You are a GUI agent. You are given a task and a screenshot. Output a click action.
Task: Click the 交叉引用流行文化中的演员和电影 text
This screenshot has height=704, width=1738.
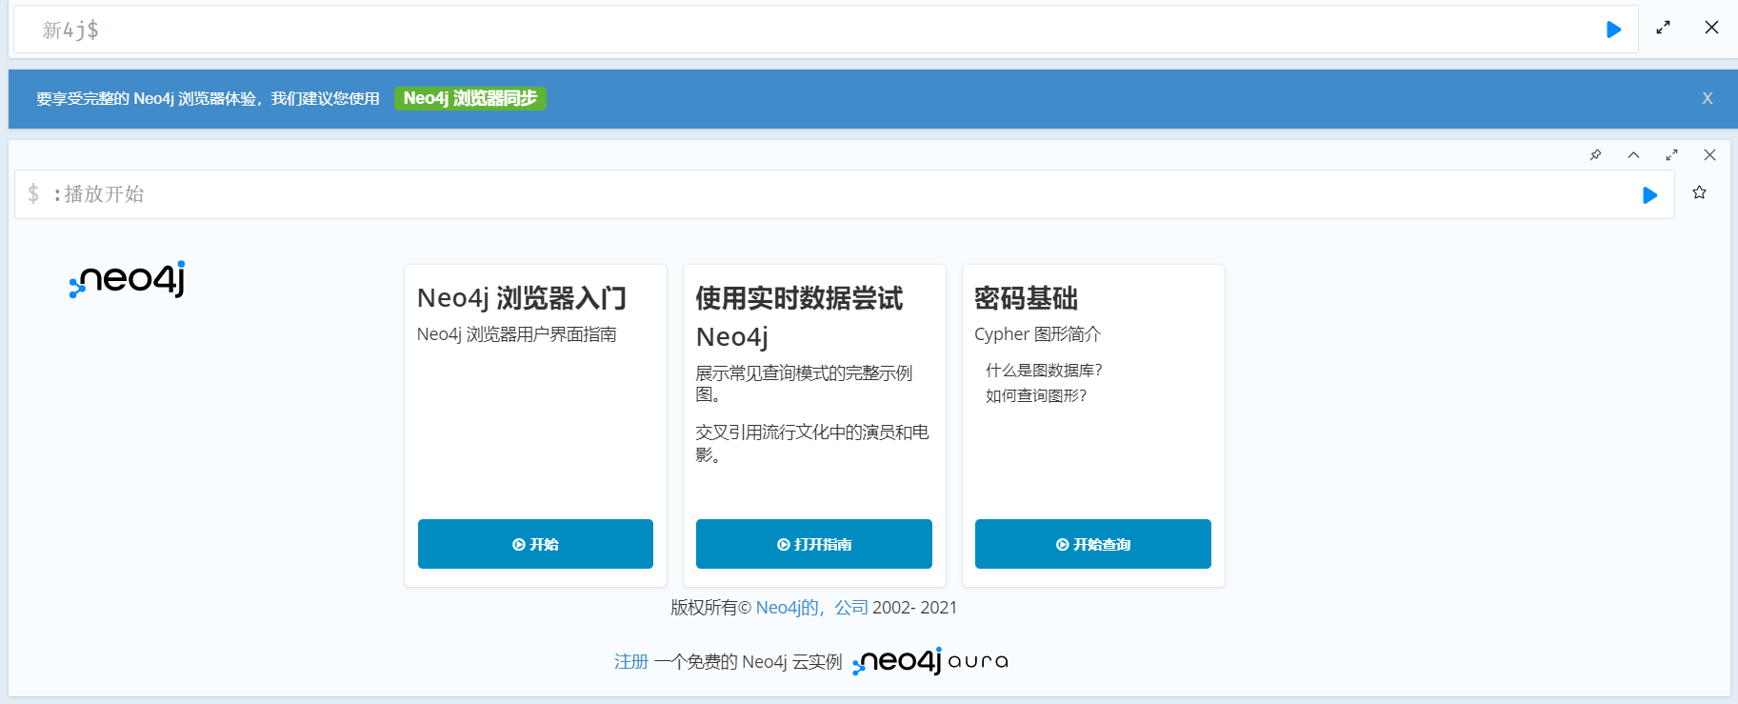coord(812,443)
